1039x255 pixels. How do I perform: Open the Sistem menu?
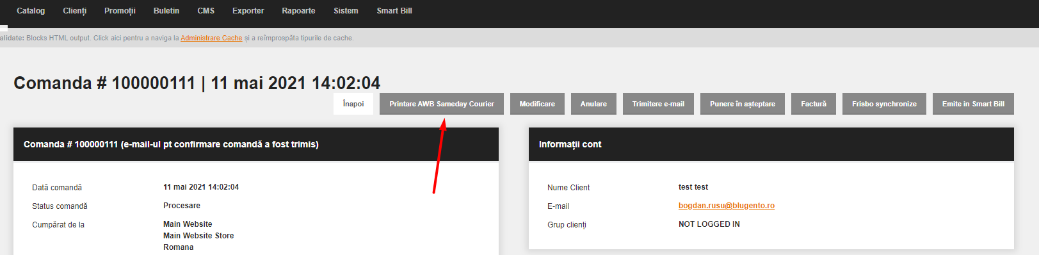(x=346, y=11)
